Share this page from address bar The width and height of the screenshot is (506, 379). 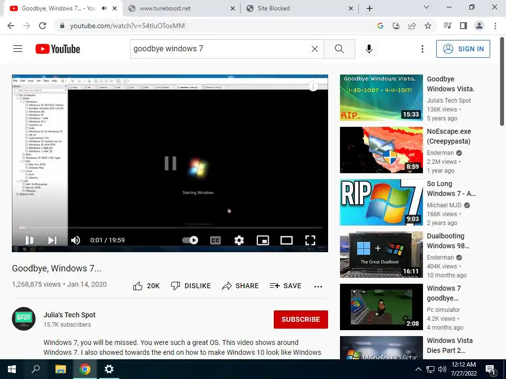coord(412,26)
